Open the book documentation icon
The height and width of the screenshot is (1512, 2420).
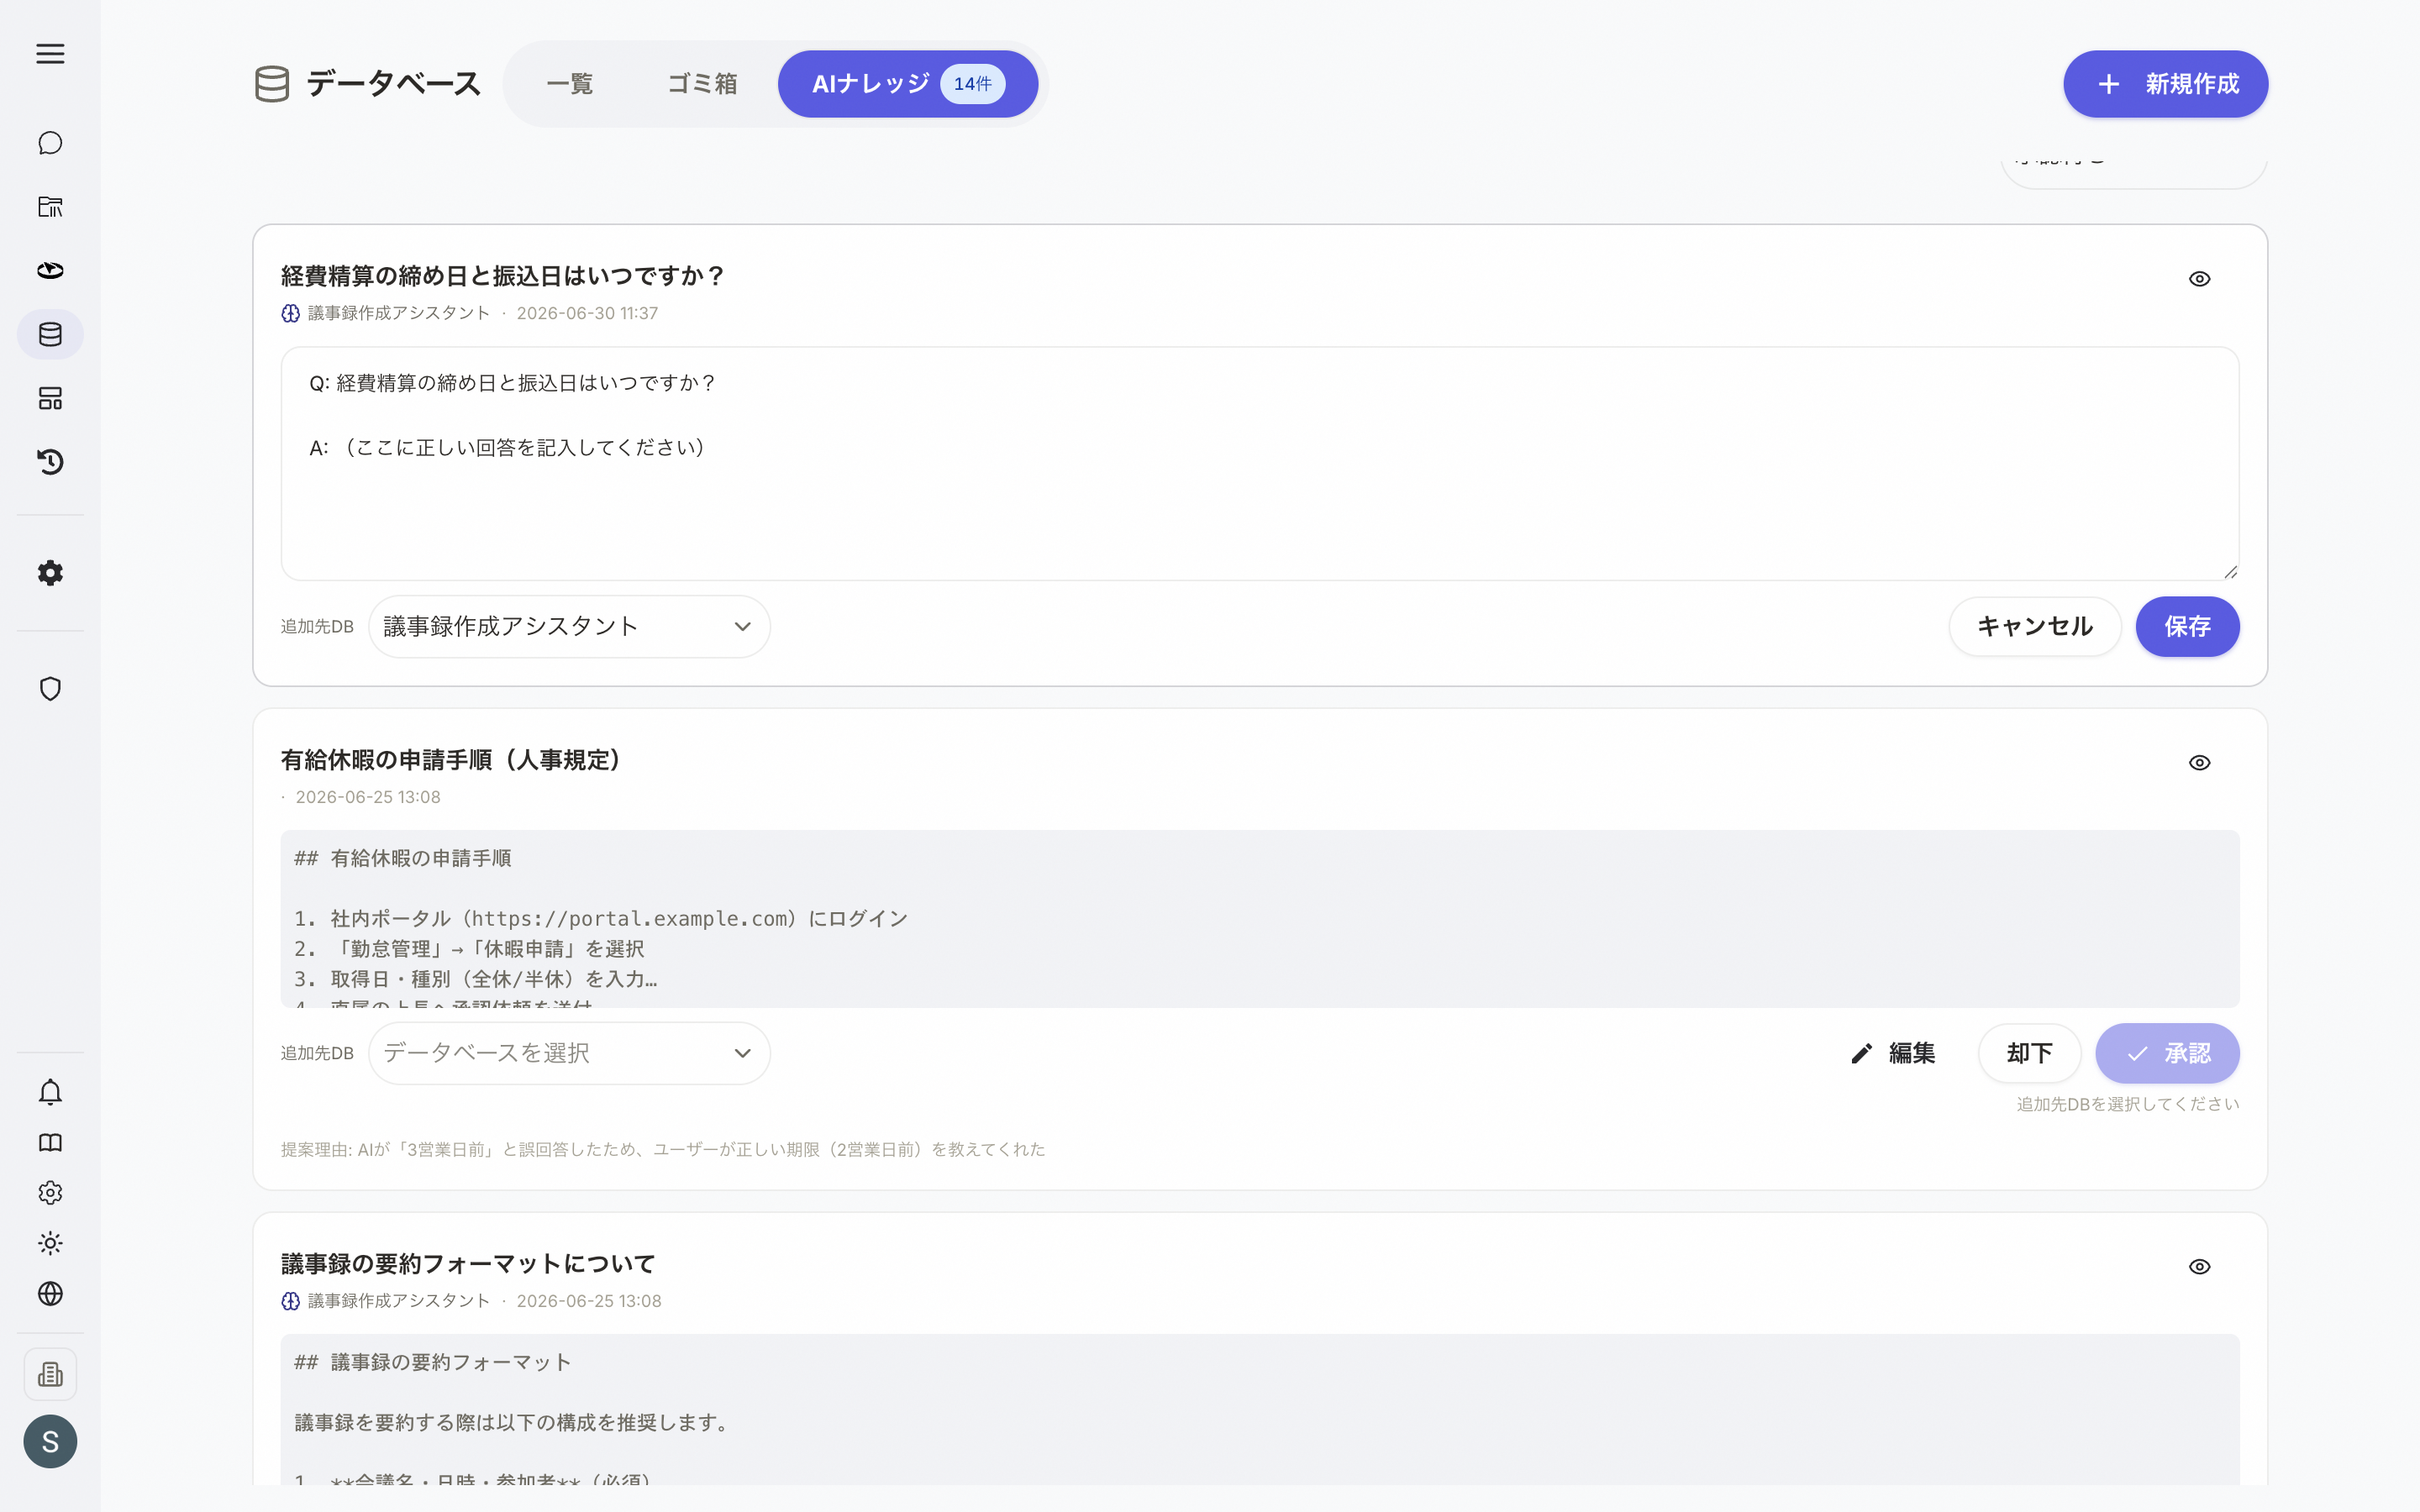click(x=50, y=1142)
